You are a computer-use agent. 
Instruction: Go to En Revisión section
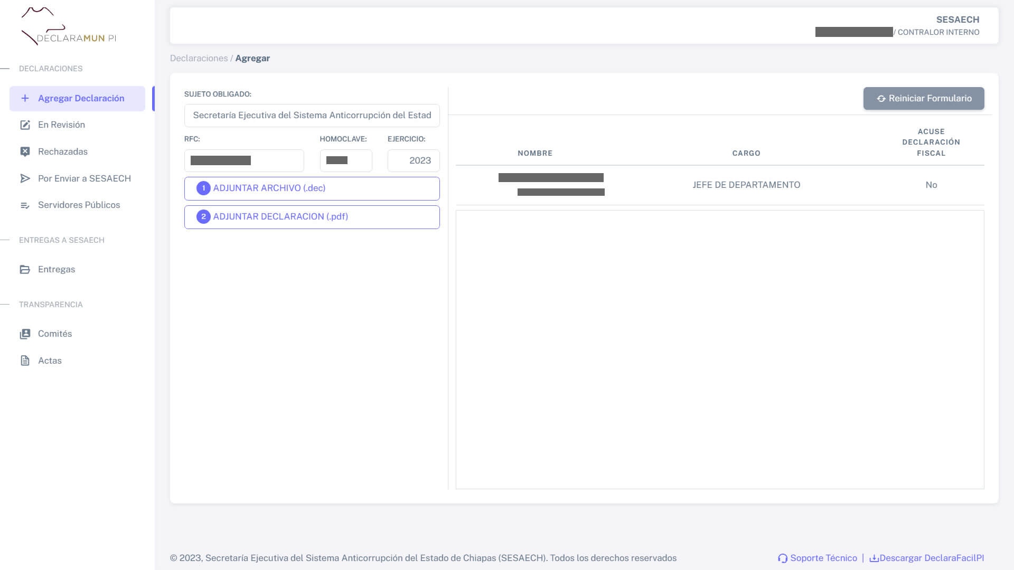tap(77, 125)
